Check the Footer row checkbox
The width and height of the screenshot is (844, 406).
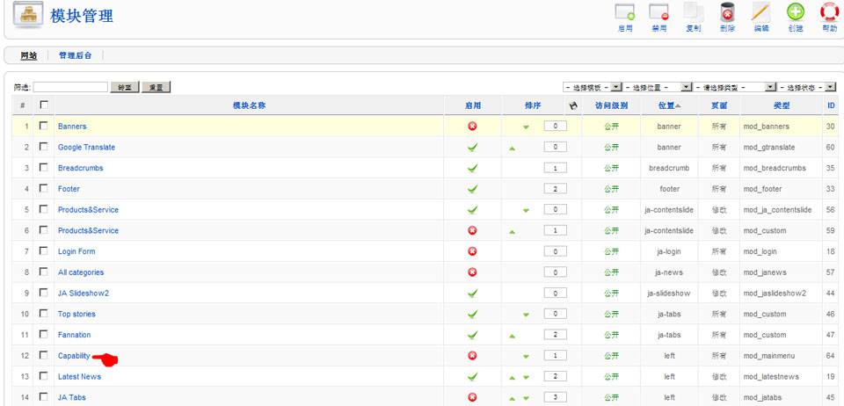tap(44, 188)
